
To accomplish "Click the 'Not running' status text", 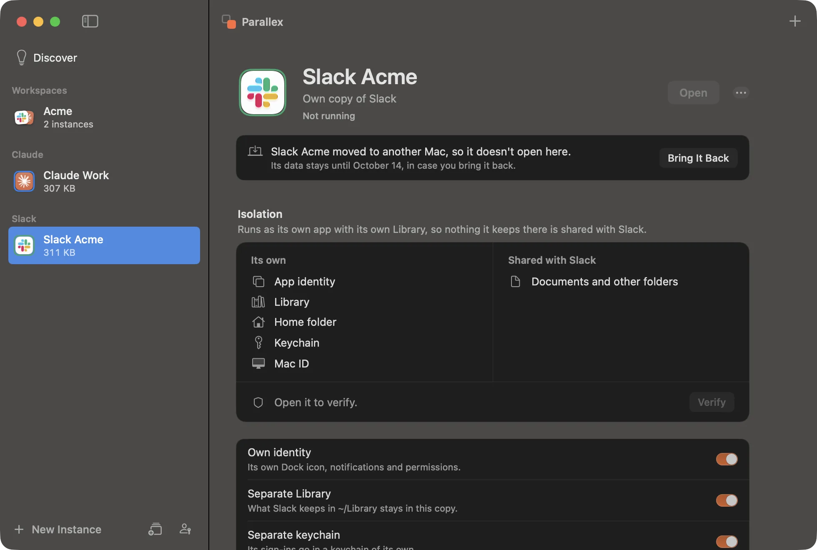I will tap(329, 116).
